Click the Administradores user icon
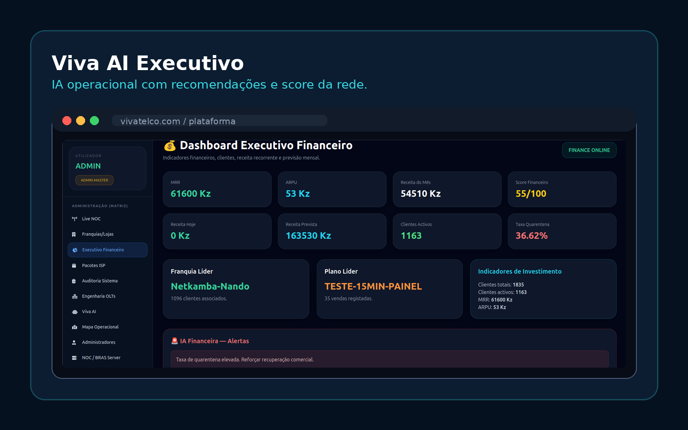Screen dimensions: 688x430 pyautogui.click(x=74, y=342)
